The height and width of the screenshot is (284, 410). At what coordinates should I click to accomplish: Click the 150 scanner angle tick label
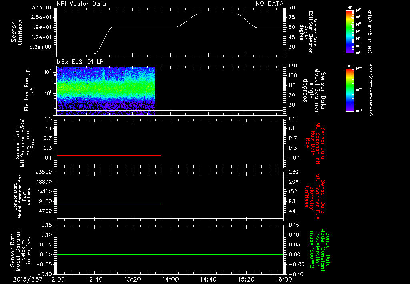click(x=293, y=76)
